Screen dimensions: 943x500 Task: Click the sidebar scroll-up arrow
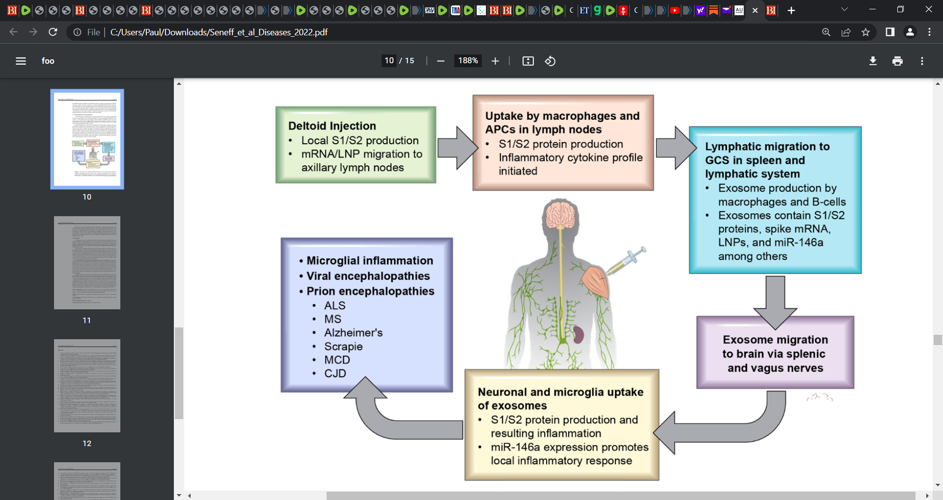(179, 84)
